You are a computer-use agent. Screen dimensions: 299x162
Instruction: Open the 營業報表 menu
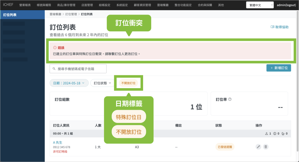tap(25, 5)
